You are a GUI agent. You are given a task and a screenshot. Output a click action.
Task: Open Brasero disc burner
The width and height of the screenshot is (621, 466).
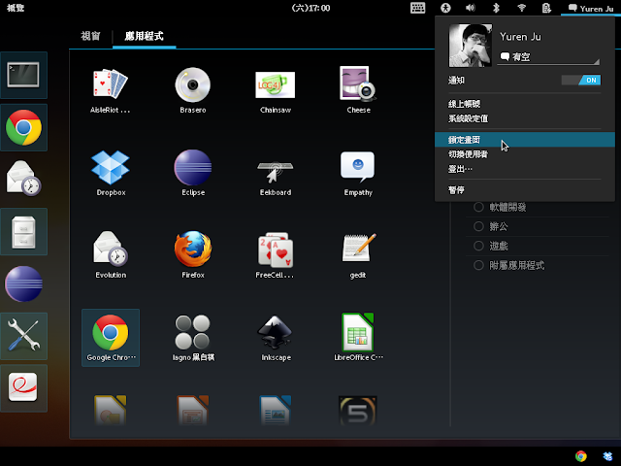[193, 91]
